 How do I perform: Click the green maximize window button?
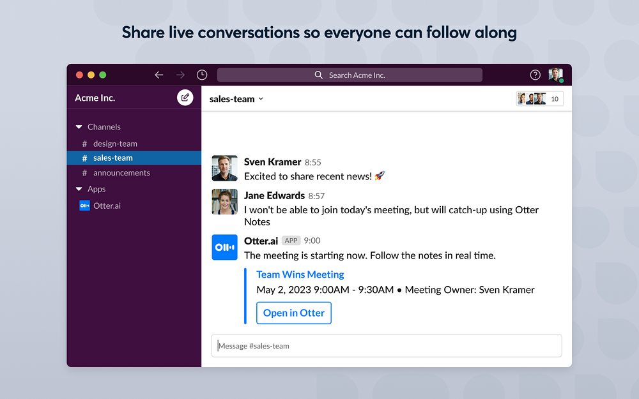click(x=103, y=75)
